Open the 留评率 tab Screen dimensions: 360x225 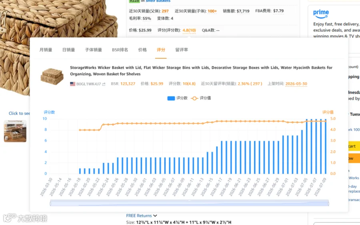tap(182, 50)
